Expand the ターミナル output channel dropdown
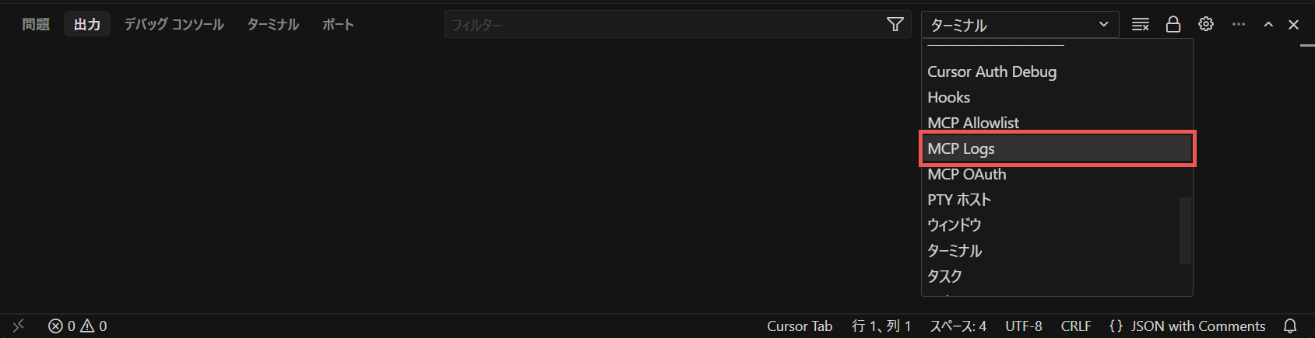The width and height of the screenshot is (1315, 338). pos(1020,25)
